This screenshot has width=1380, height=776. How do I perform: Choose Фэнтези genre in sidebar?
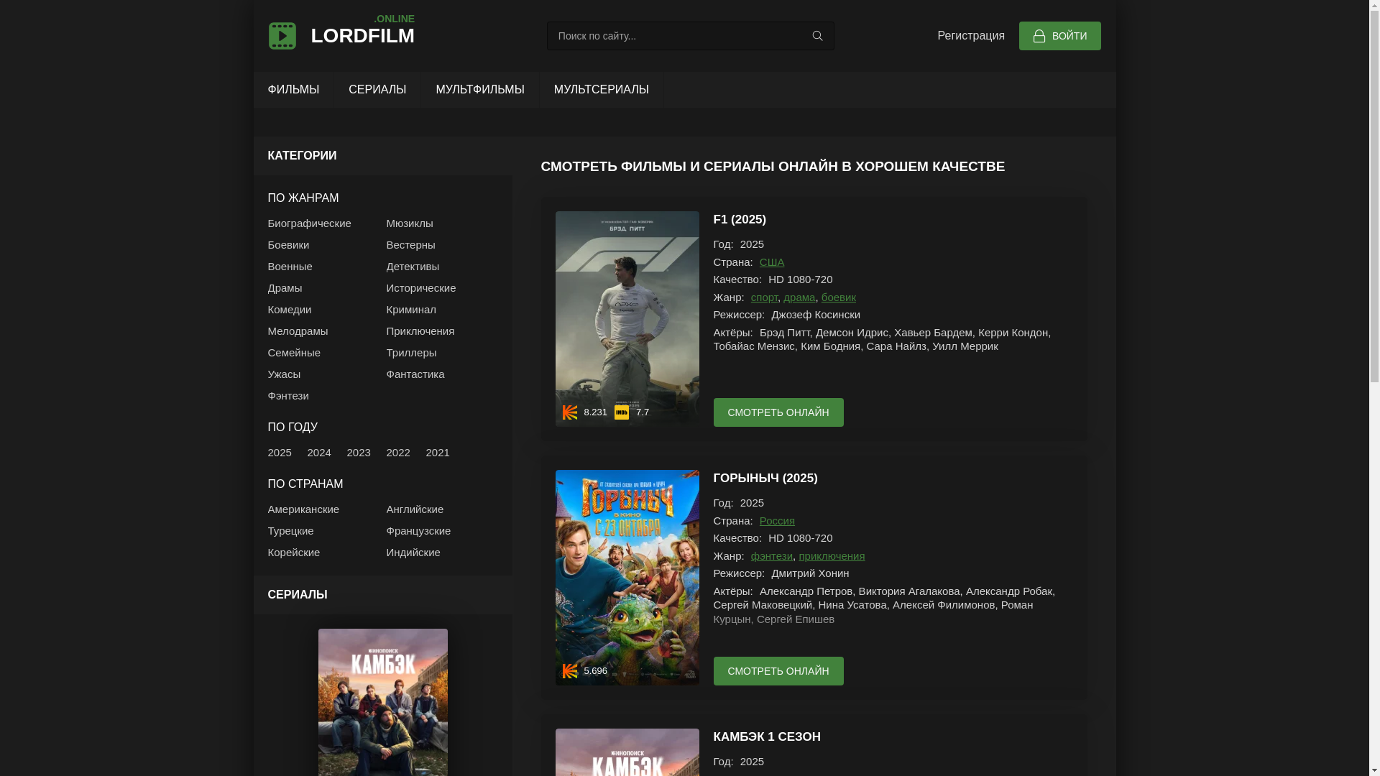tap(287, 396)
